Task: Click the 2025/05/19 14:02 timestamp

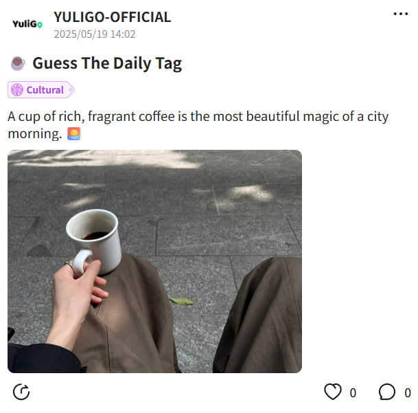Action: pyautogui.click(x=95, y=34)
